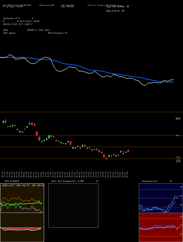This screenshot has width=183, height=242.
Task: Click the 'Stochastics & R' panel title
Action: (149, 181)
